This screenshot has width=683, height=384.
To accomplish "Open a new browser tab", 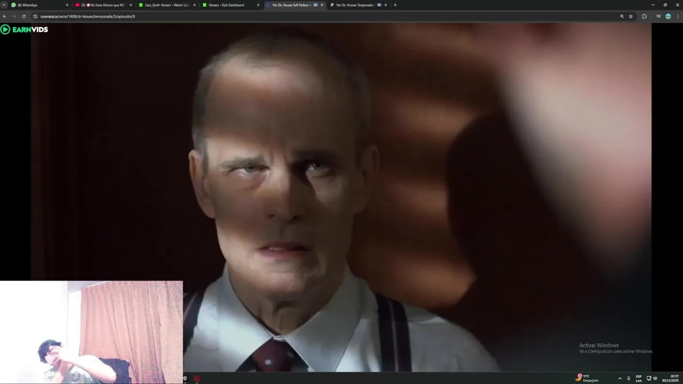I will click(395, 5).
